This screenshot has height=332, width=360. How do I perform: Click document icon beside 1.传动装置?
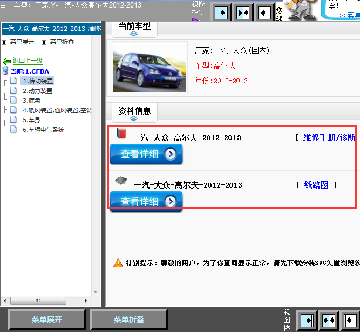[13, 81]
